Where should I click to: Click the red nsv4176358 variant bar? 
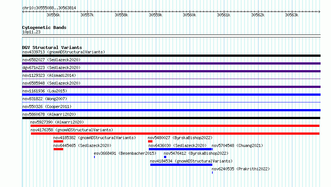click(175, 134)
